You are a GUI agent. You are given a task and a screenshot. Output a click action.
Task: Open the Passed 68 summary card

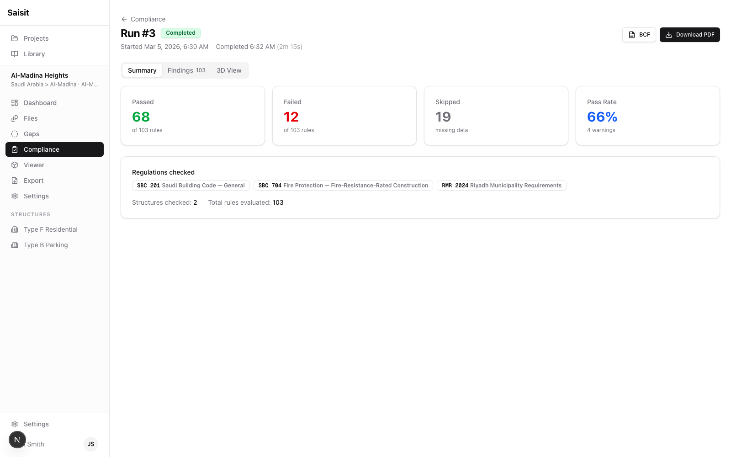(193, 116)
